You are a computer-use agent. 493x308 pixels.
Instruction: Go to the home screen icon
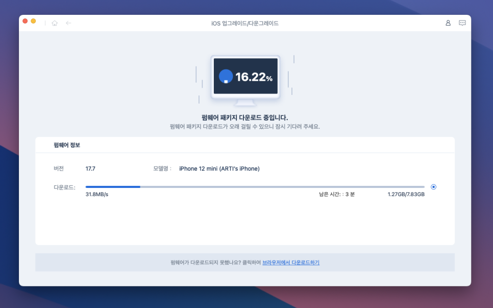point(55,23)
